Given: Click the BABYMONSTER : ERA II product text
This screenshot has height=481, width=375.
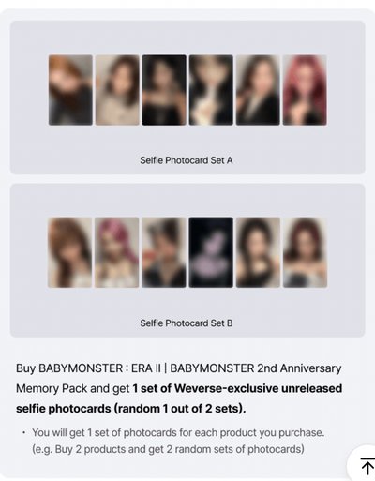Looking at the screenshot, I should [99, 368].
